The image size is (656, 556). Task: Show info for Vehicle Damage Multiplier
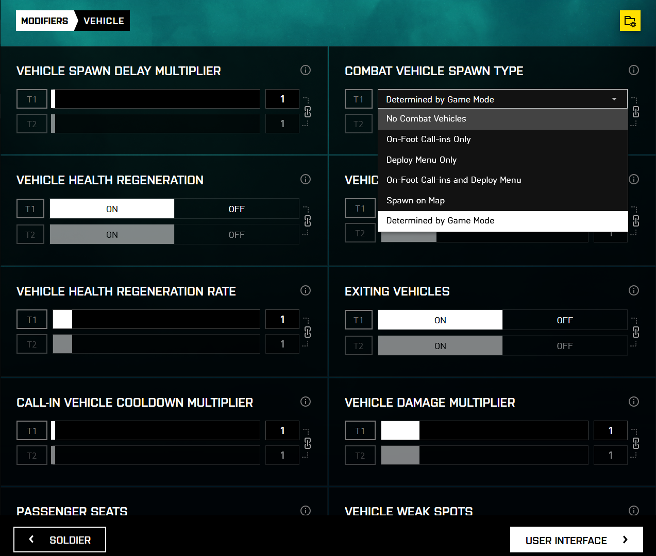click(x=634, y=402)
